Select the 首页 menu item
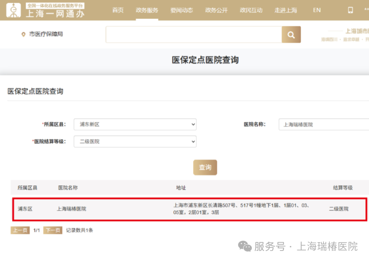Viewport: 369px width, 261px height. coord(118,10)
